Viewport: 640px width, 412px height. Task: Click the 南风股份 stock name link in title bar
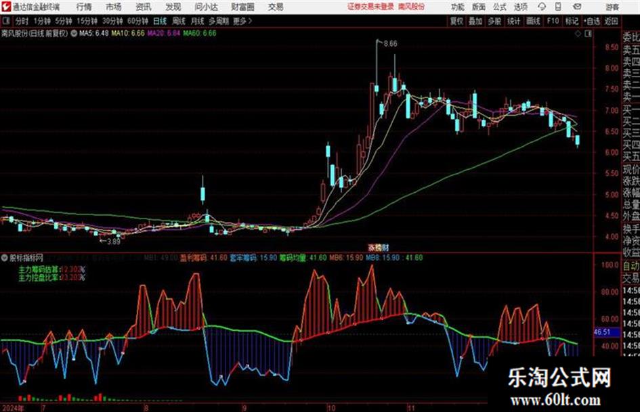coord(412,7)
